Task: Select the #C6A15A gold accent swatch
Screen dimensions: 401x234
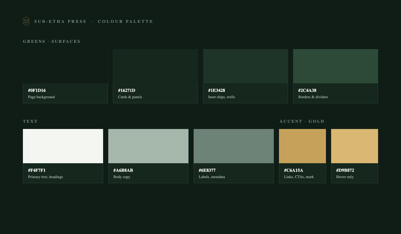Action: coord(302,146)
